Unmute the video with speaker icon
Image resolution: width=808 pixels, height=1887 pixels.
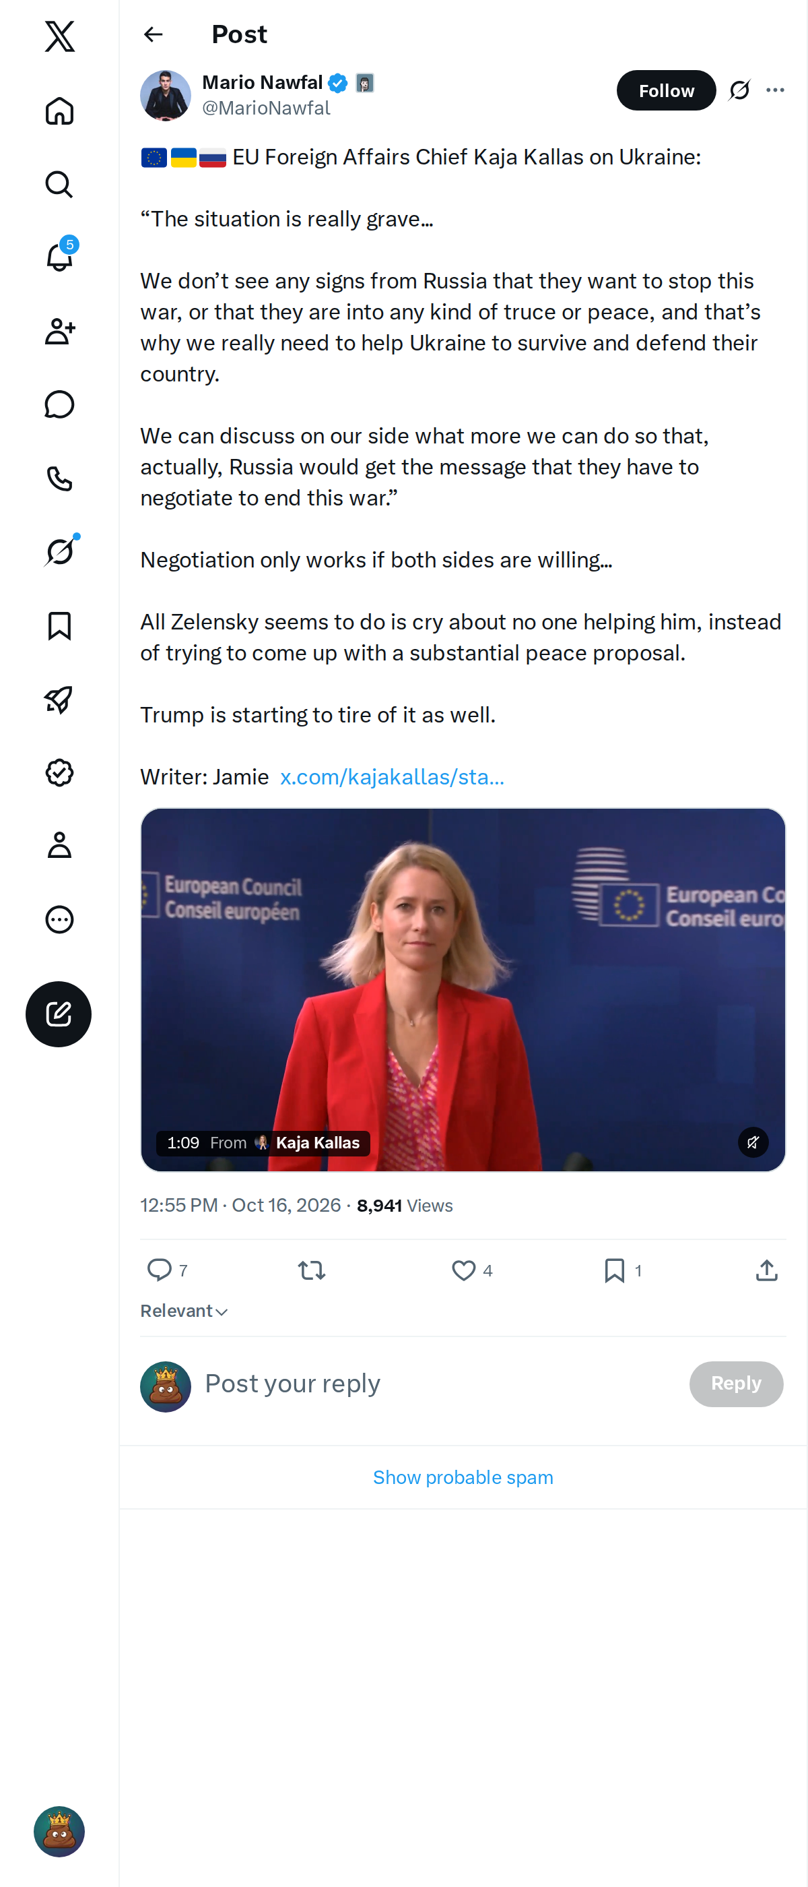coord(753,1141)
